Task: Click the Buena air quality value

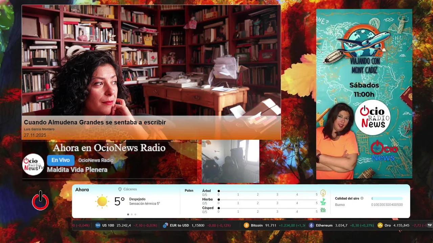Action: coord(340,205)
